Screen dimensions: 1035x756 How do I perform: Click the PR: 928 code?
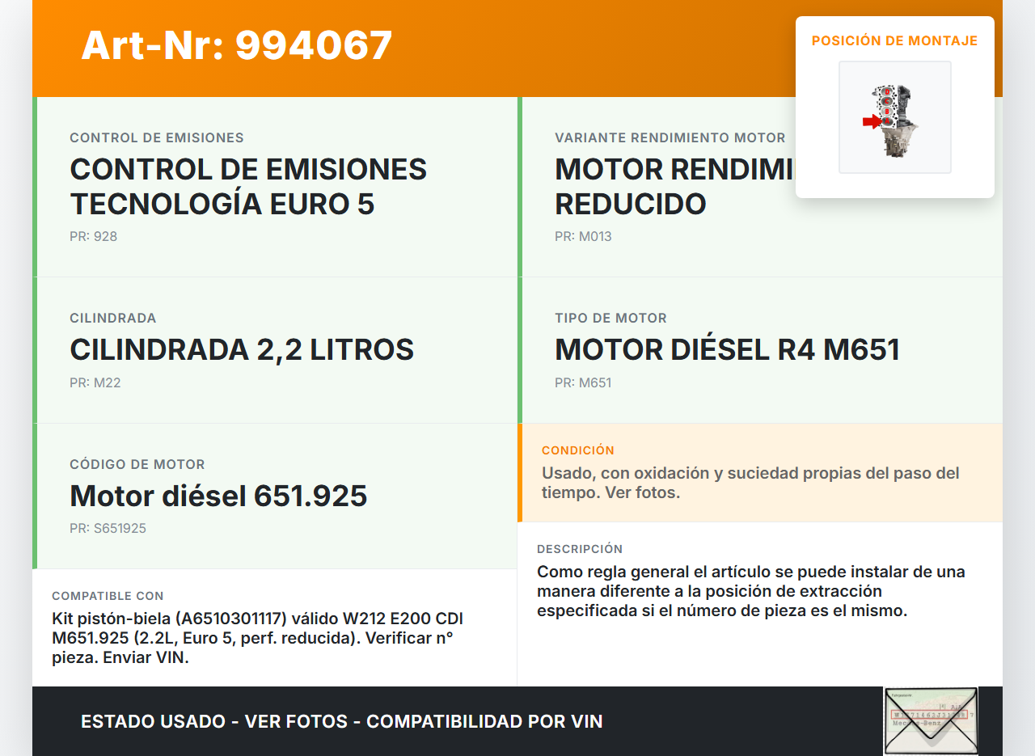[x=94, y=237]
